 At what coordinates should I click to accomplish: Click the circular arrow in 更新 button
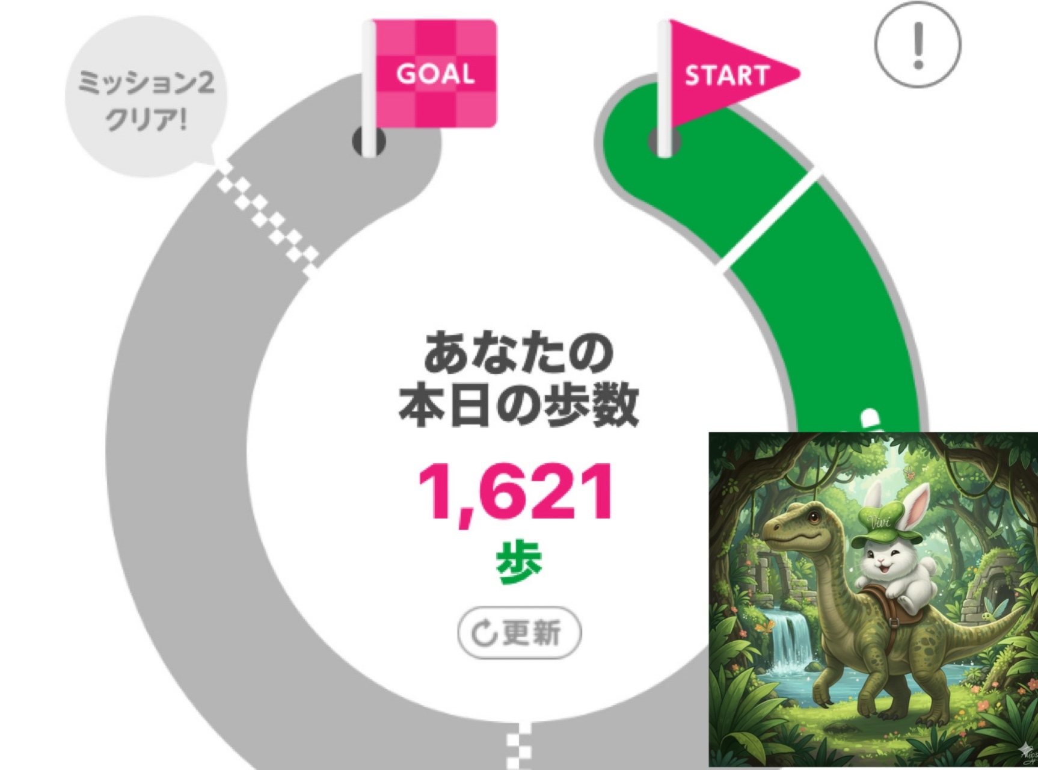pos(484,633)
